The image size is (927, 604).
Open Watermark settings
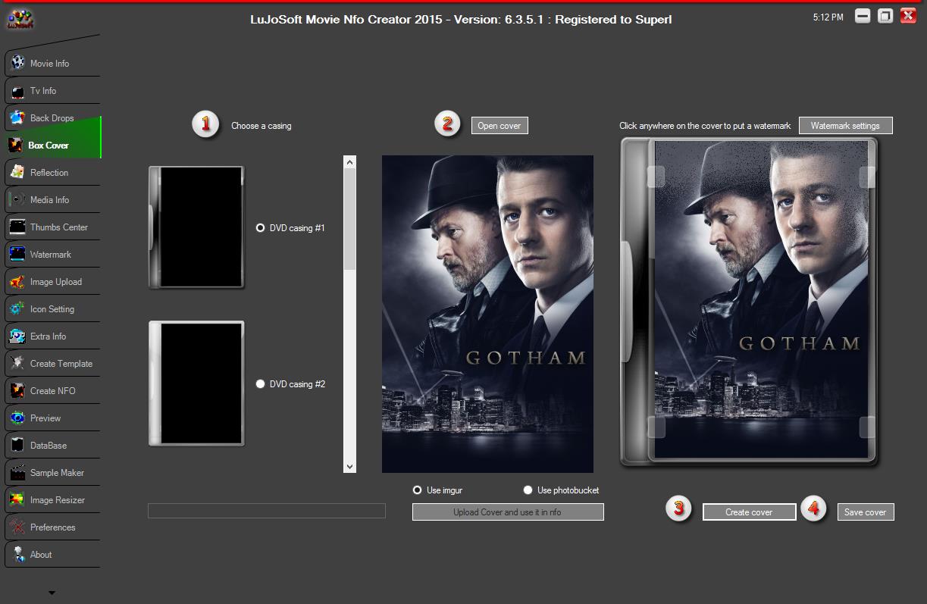point(845,126)
